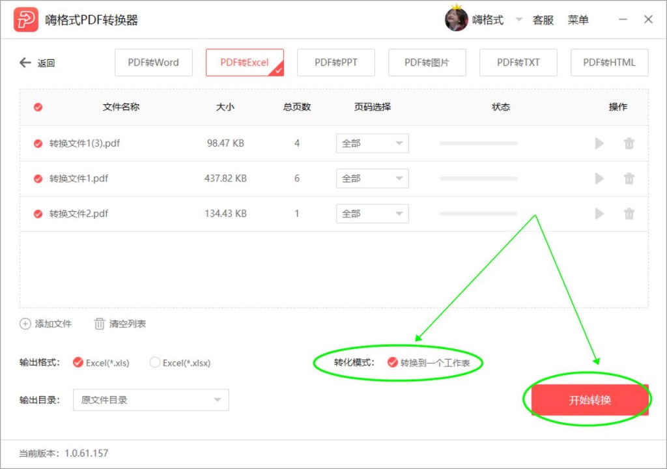This screenshot has height=469, width=667.
Task: Close the converter window
Action: 648,20
